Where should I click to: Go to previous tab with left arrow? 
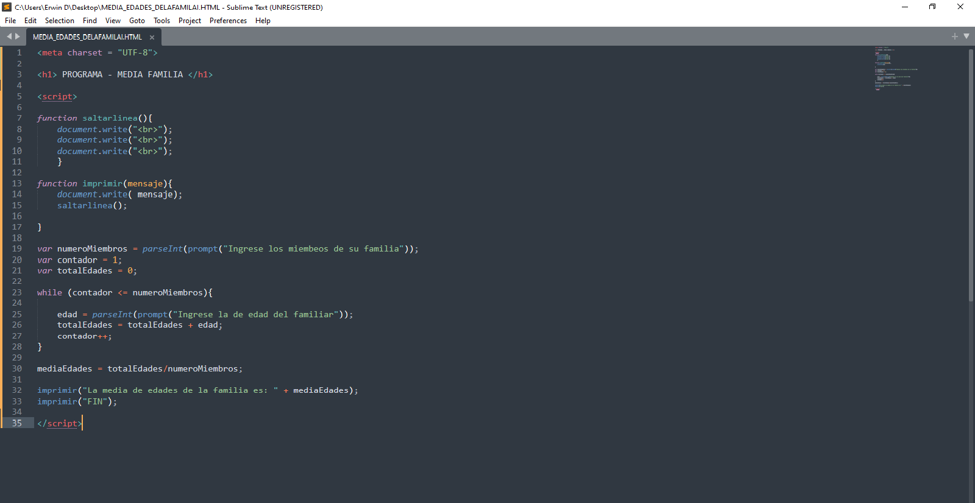pyautogui.click(x=9, y=37)
